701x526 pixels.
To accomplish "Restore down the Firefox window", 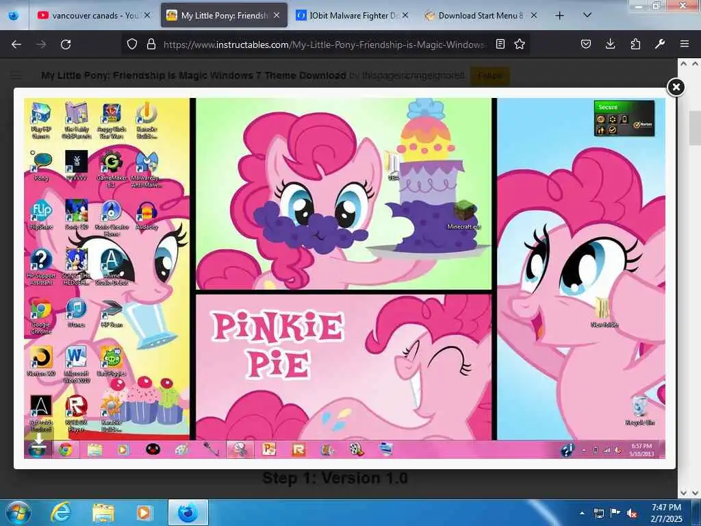I will coord(657,5).
